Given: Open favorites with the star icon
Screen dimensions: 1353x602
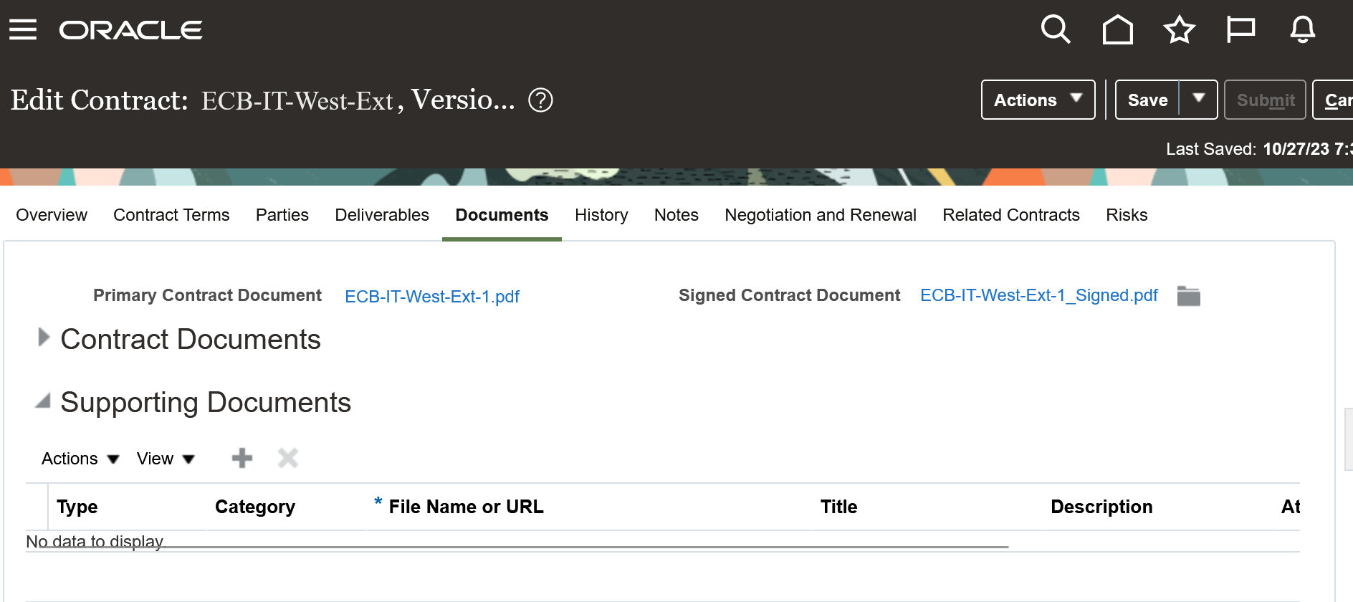Looking at the screenshot, I should 1179,29.
